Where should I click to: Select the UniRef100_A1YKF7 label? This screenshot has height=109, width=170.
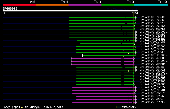152,102
